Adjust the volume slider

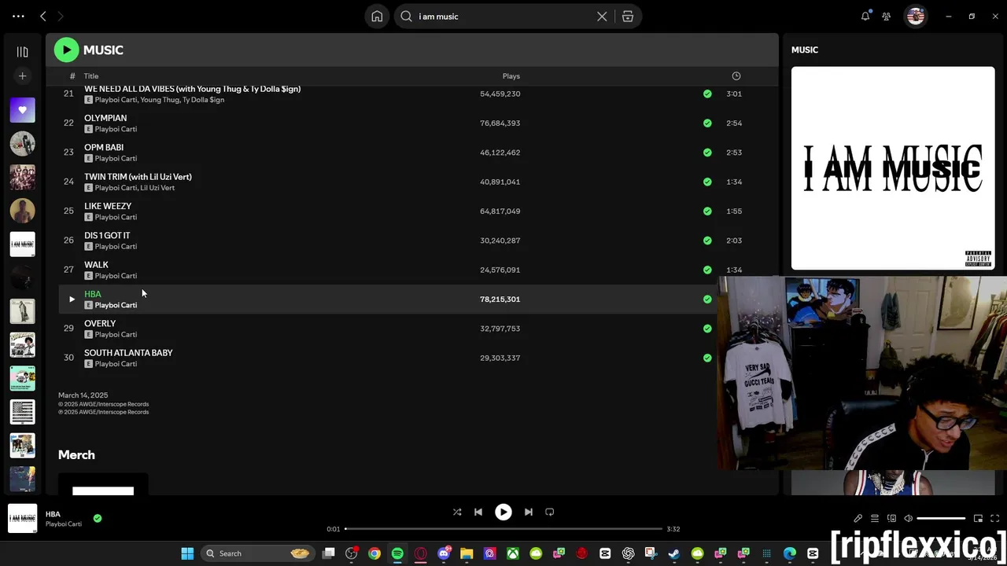pyautogui.click(x=941, y=519)
